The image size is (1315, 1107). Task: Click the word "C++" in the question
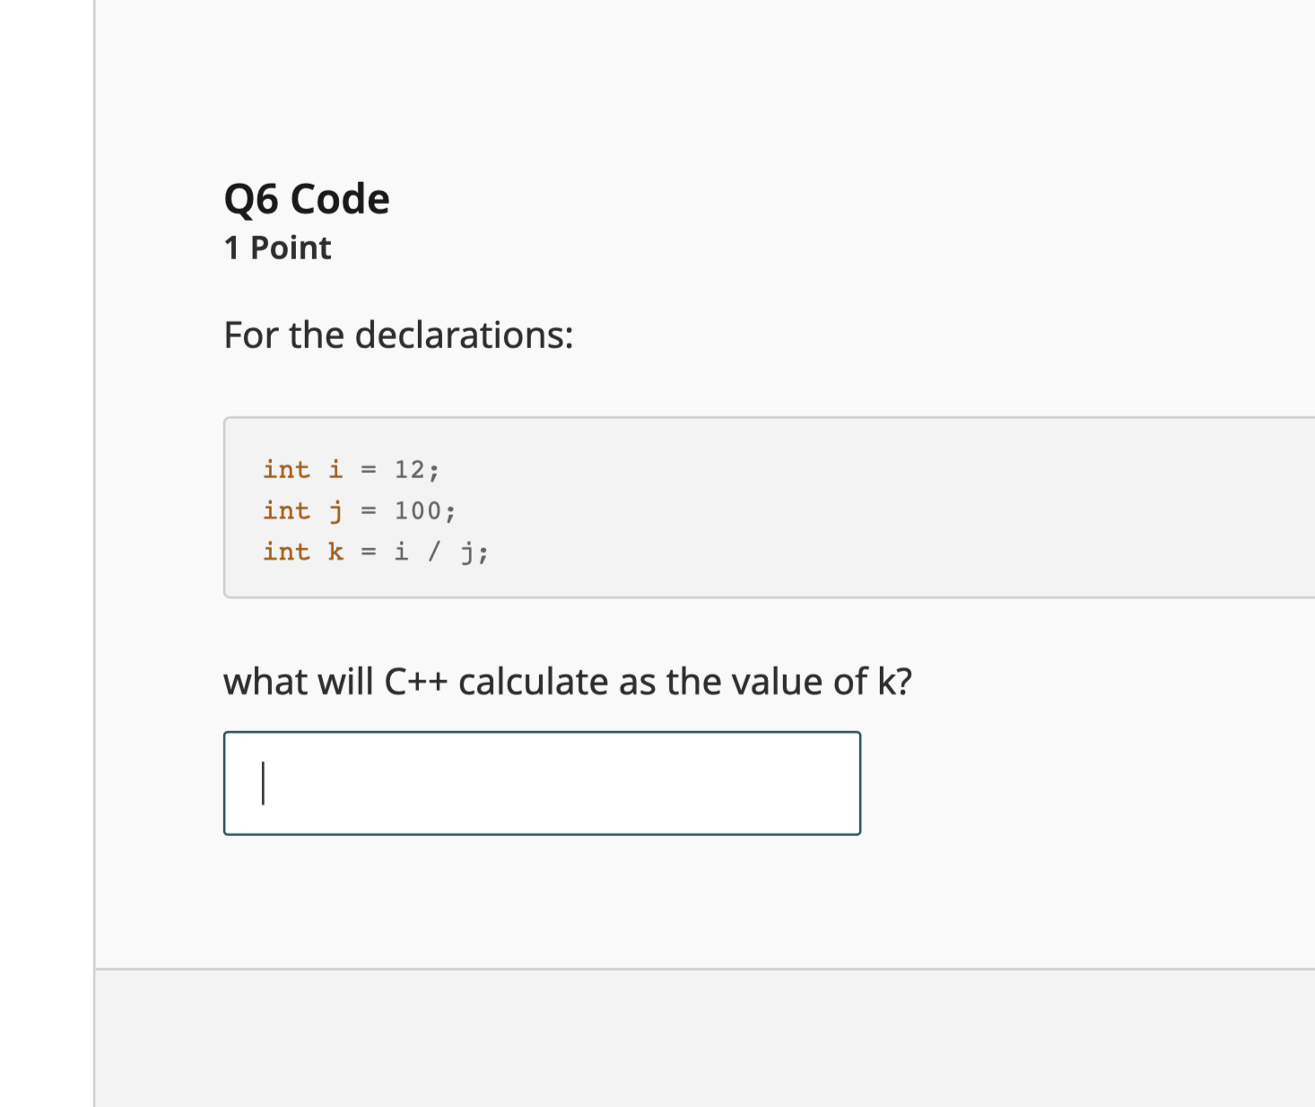click(x=415, y=682)
